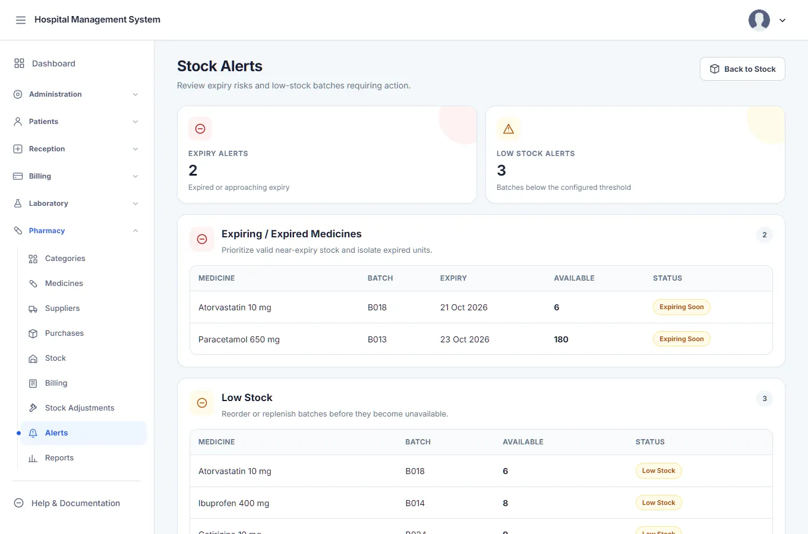
Task: Open the Categories page
Action: coord(83,259)
